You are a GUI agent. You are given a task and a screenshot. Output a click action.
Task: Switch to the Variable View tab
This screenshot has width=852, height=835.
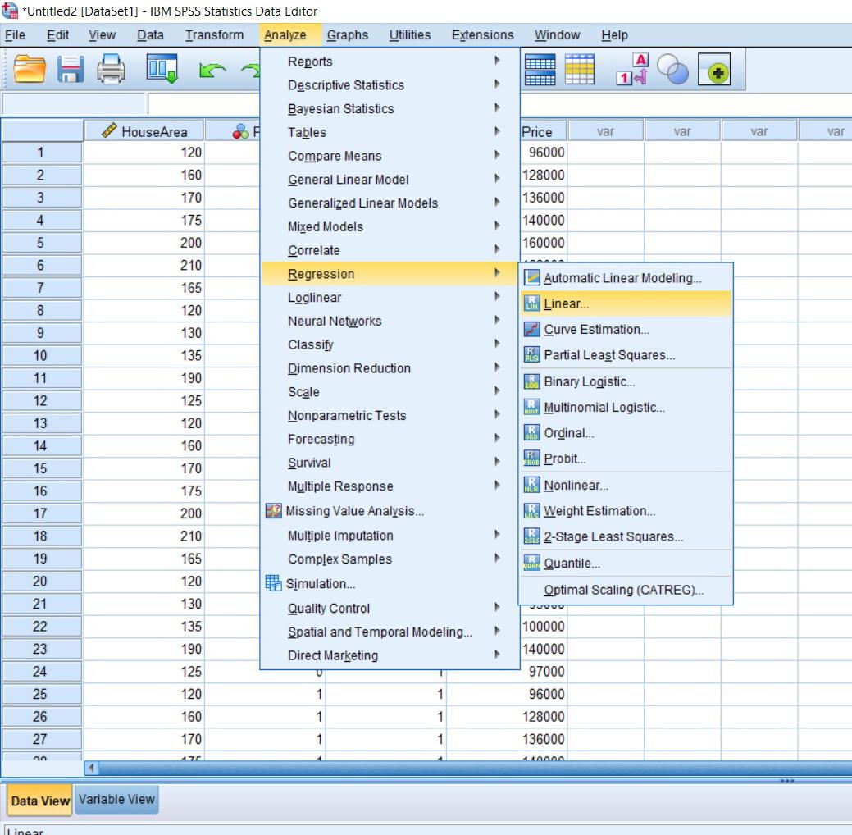(116, 799)
